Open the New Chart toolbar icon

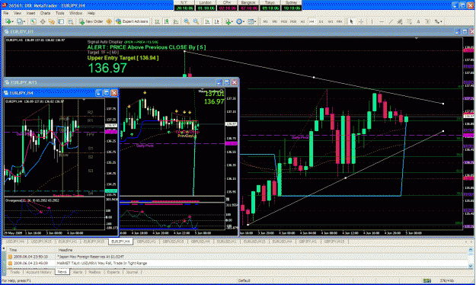coord(8,21)
